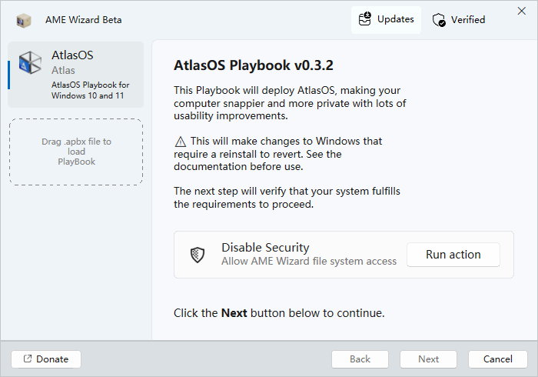
Task: Click the Updates package icon
Action: [x=365, y=19]
